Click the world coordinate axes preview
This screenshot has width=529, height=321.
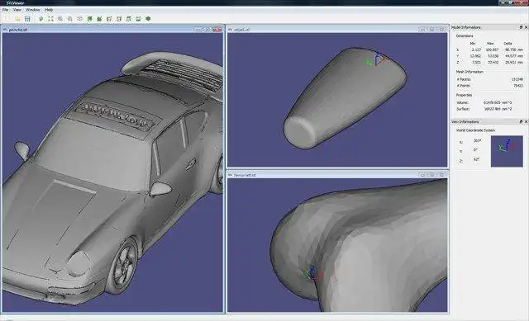click(507, 151)
